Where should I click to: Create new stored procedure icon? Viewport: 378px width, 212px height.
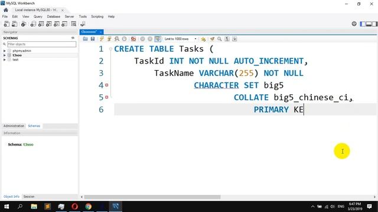(x=57, y=24)
